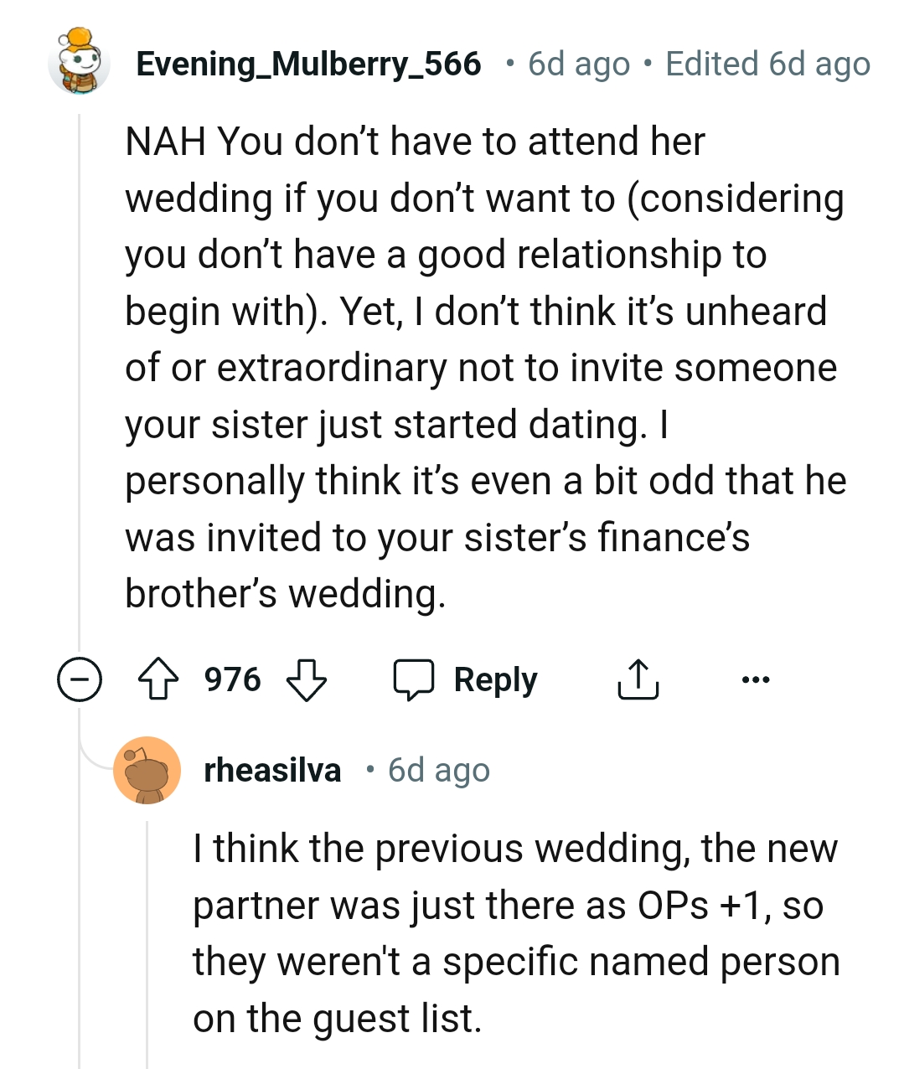The width and height of the screenshot is (904, 1069).
Task: Open Evening_Mulberry_566's profile
Action: [x=309, y=63]
